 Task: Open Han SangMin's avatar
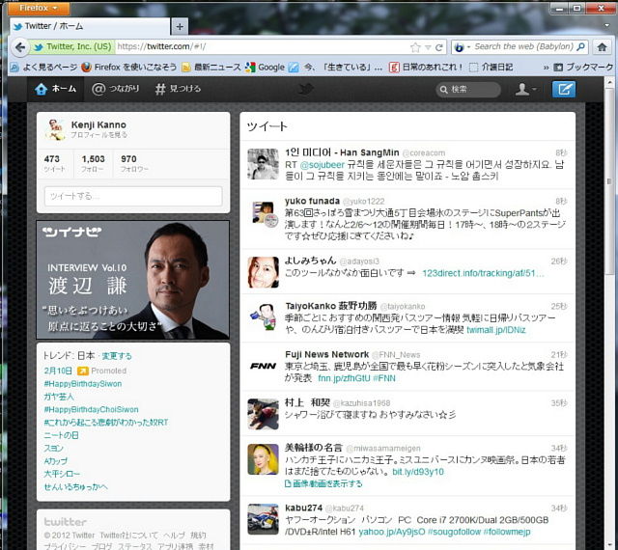pyautogui.click(x=263, y=164)
